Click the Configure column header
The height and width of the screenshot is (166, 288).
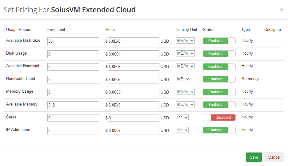coord(272,30)
